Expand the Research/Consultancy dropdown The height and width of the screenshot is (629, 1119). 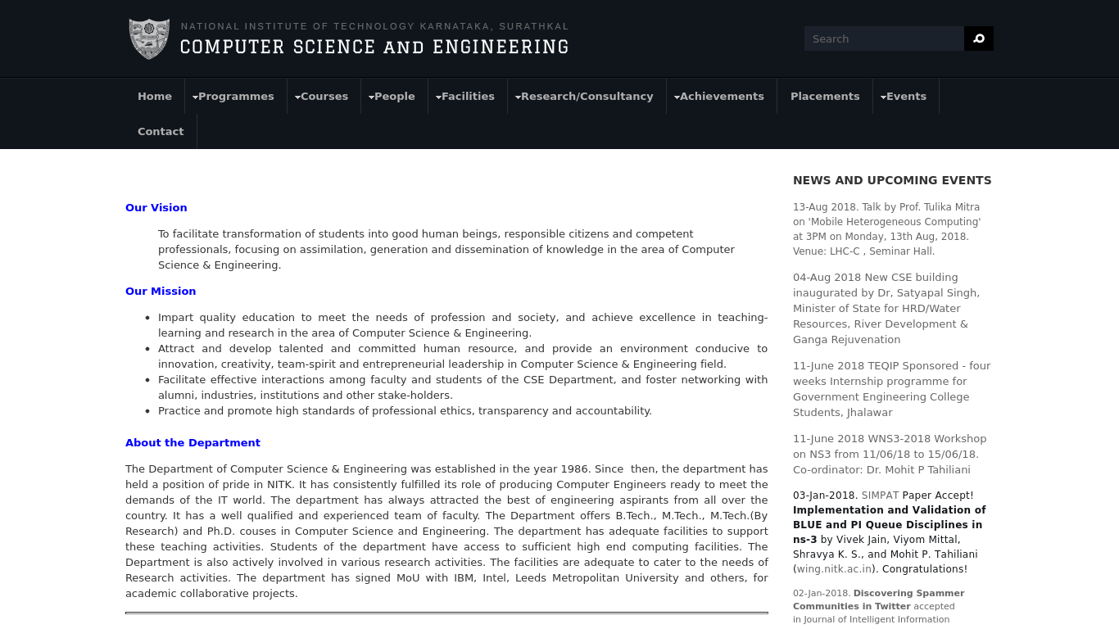click(x=587, y=96)
